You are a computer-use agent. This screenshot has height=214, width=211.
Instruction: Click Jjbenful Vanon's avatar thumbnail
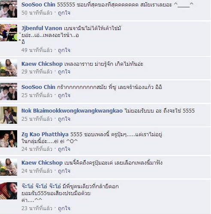[x=9, y=33]
